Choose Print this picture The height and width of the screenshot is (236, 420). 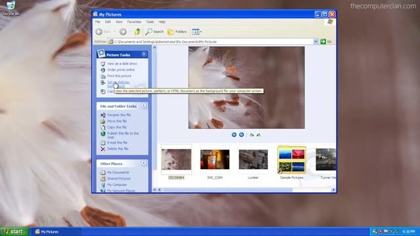[119, 76]
